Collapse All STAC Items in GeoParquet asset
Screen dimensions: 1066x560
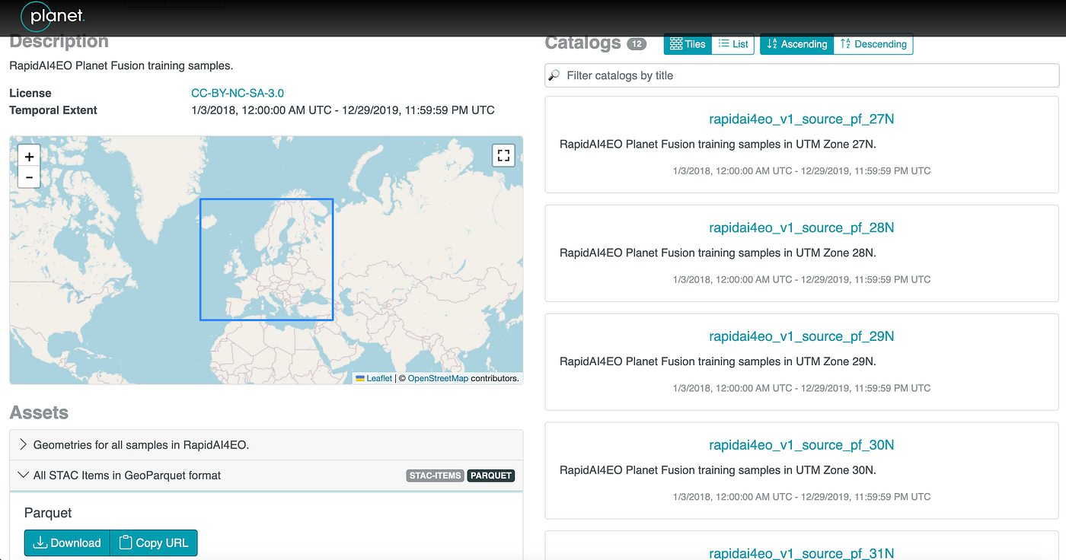pyautogui.click(x=266, y=476)
